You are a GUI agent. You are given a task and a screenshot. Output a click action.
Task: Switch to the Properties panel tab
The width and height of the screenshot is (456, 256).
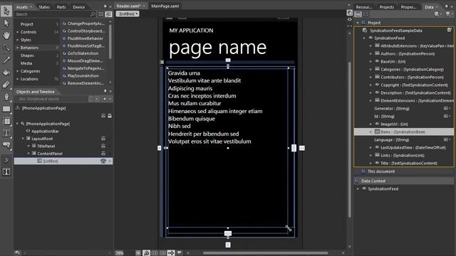coord(408,7)
